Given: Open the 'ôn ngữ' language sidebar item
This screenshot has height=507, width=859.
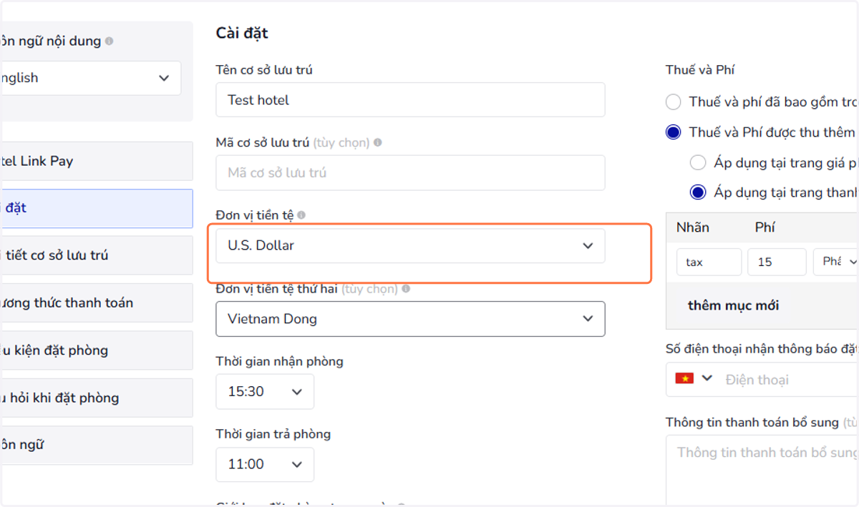Looking at the screenshot, I should click(96, 445).
